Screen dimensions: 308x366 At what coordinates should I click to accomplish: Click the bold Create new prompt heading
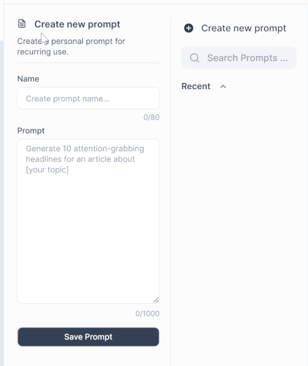[x=77, y=24]
